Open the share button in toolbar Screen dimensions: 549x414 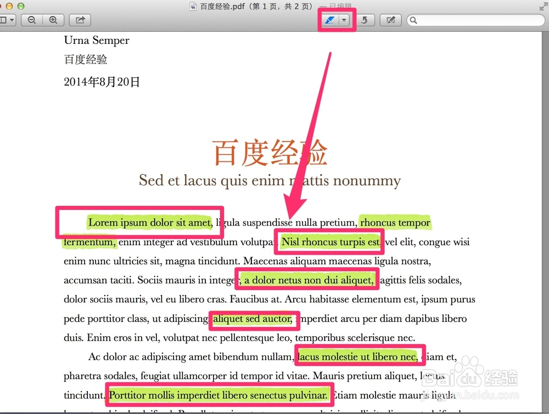(x=80, y=20)
